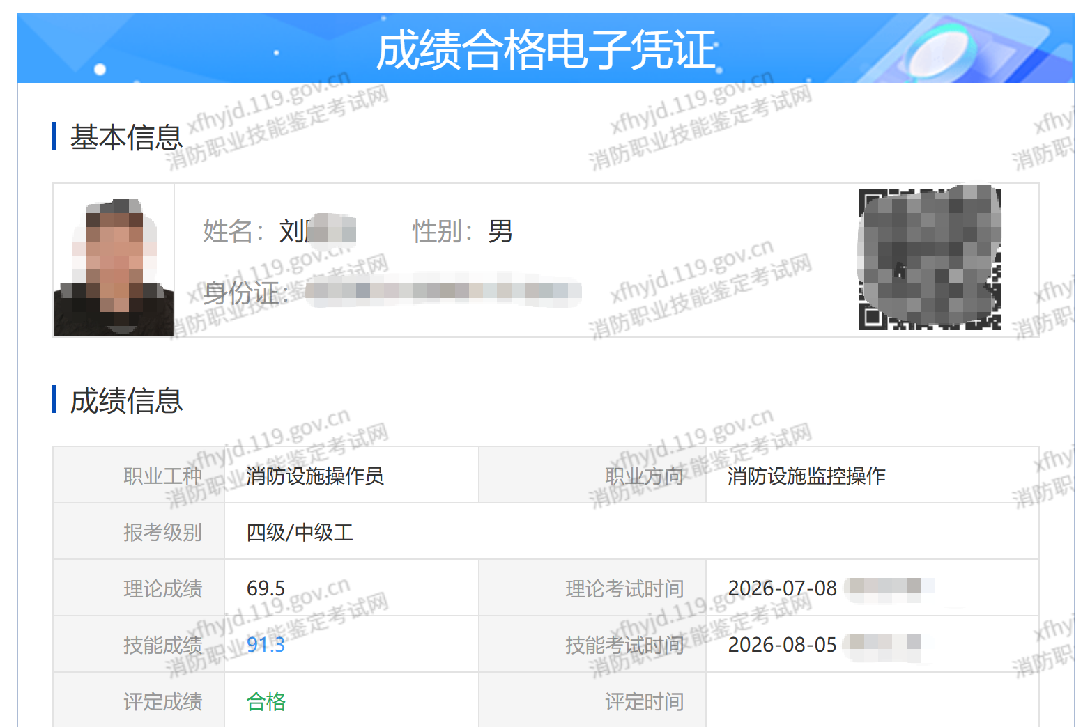Click the 身份证 label
Screen dimensions: 1090x727
245,293
